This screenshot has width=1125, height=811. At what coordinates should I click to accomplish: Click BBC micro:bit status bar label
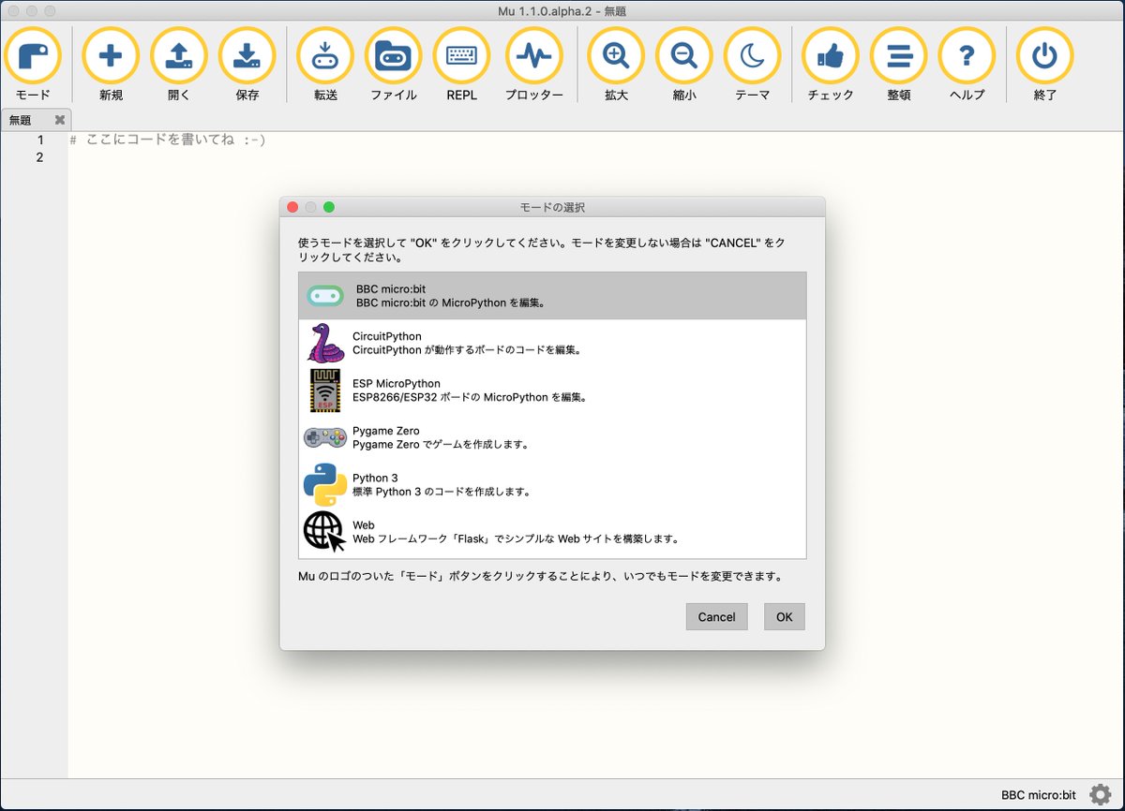pos(1039,795)
